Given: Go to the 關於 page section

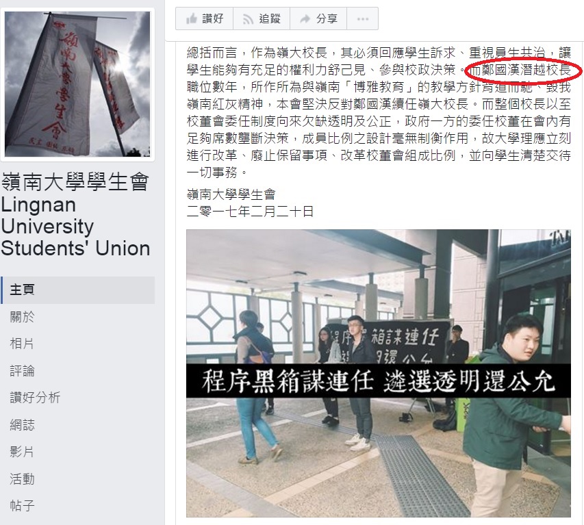Looking at the screenshot, I should pos(23,317).
